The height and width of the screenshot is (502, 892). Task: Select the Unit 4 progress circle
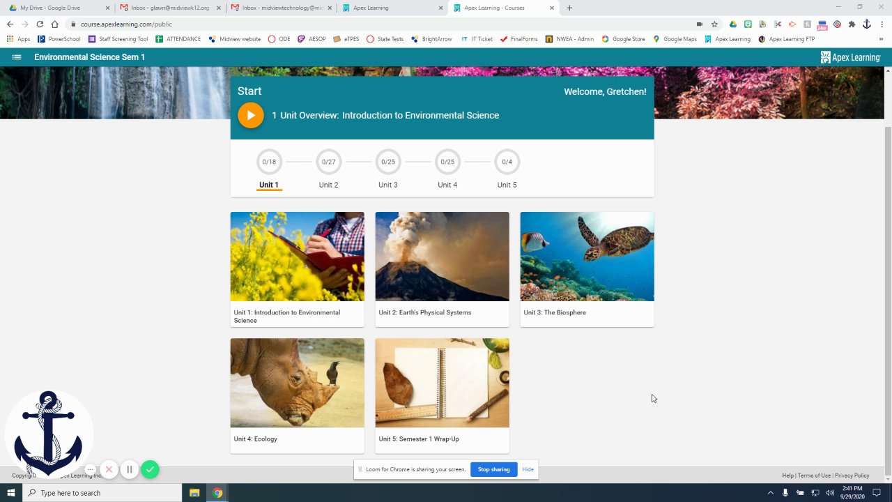[447, 162]
